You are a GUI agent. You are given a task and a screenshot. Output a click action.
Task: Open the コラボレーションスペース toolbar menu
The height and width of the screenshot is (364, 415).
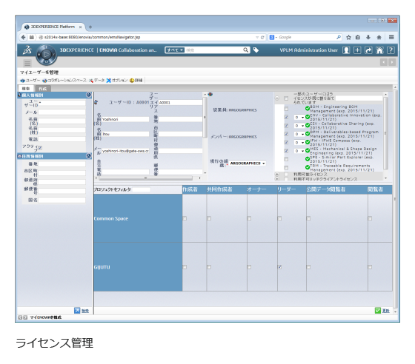point(64,81)
